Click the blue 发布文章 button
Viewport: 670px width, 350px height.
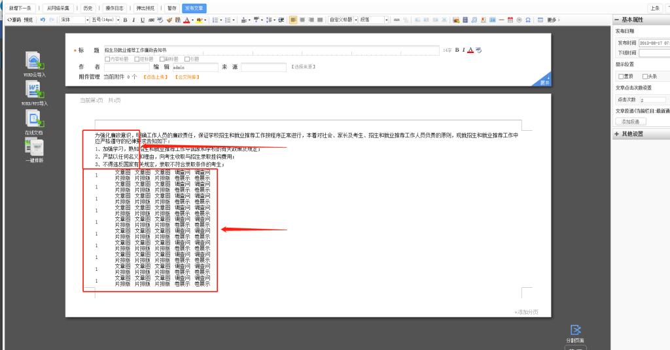(194, 8)
